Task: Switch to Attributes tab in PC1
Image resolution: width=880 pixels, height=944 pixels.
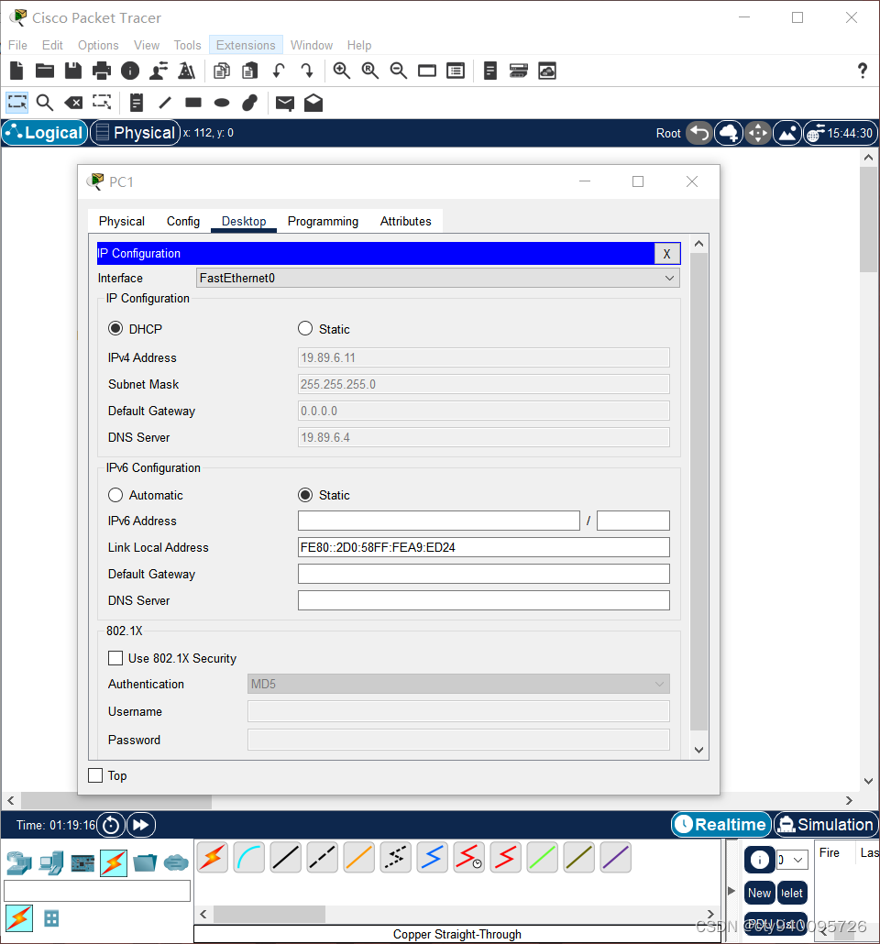Action: click(x=405, y=221)
